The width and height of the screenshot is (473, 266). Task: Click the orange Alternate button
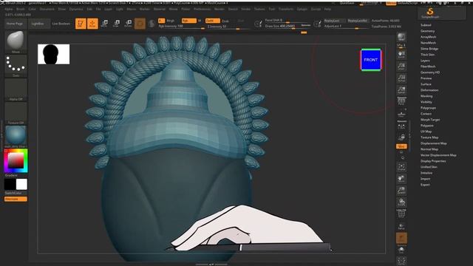(16, 199)
